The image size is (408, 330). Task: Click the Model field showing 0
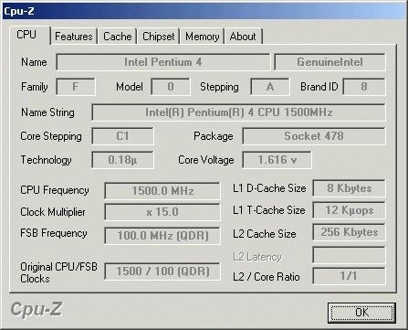(171, 87)
